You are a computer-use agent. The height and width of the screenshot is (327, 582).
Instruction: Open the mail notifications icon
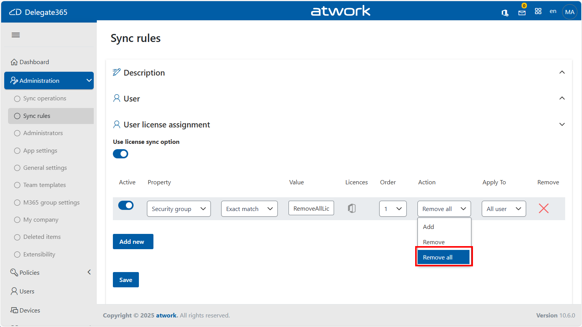(522, 12)
